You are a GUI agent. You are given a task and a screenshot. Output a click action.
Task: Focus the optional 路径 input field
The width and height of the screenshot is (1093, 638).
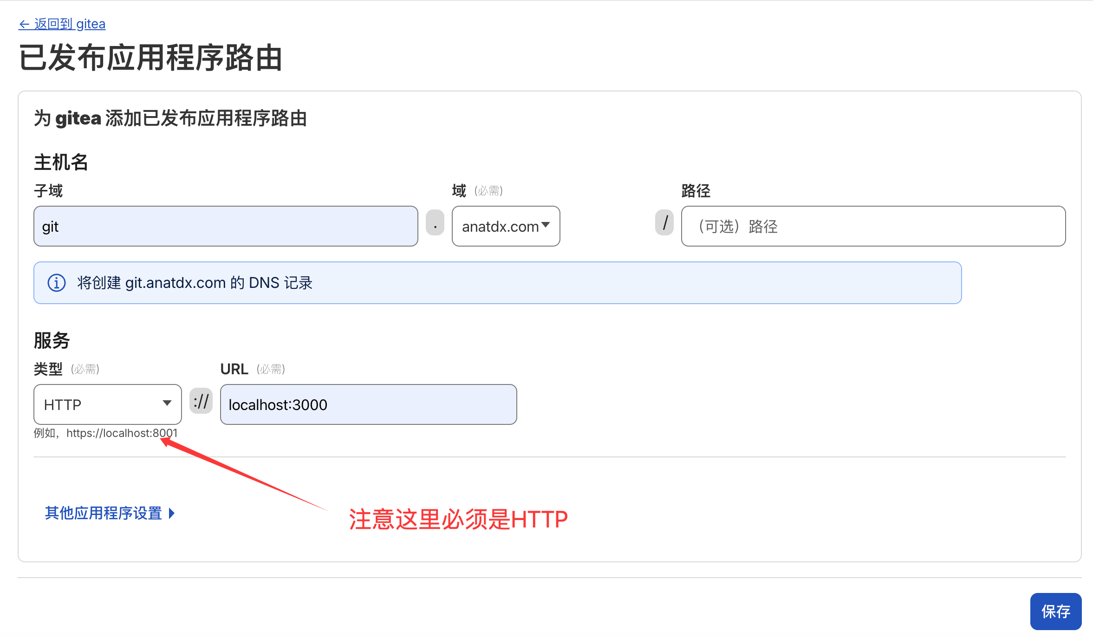tap(873, 226)
